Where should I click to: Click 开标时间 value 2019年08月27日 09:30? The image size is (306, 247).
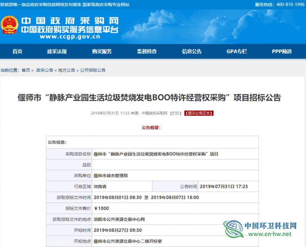click(118, 230)
